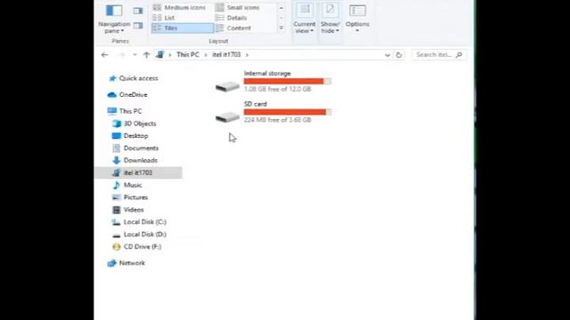The height and width of the screenshot is (320, 570).
Task: Click SD card label
Action: 256,104
